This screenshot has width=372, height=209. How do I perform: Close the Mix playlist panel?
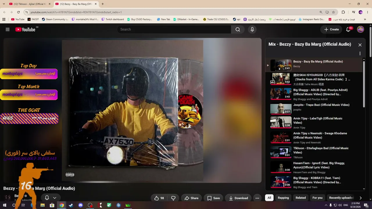click(x=360, y=45)
